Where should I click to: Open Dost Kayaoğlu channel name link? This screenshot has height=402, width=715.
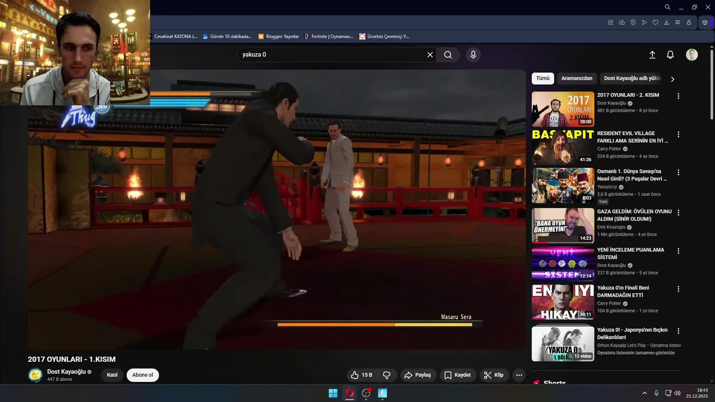tap(66, 372)
